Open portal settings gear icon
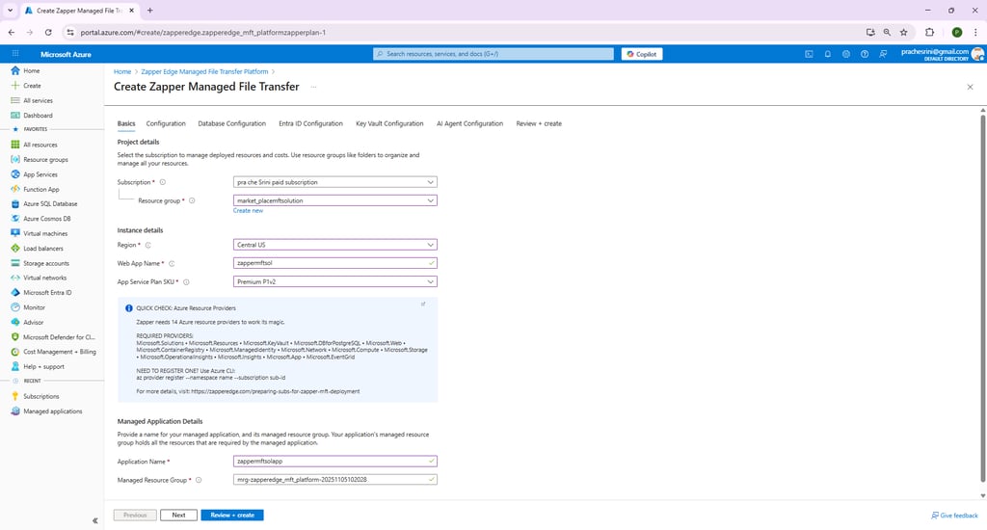 [x=846, y=54]
